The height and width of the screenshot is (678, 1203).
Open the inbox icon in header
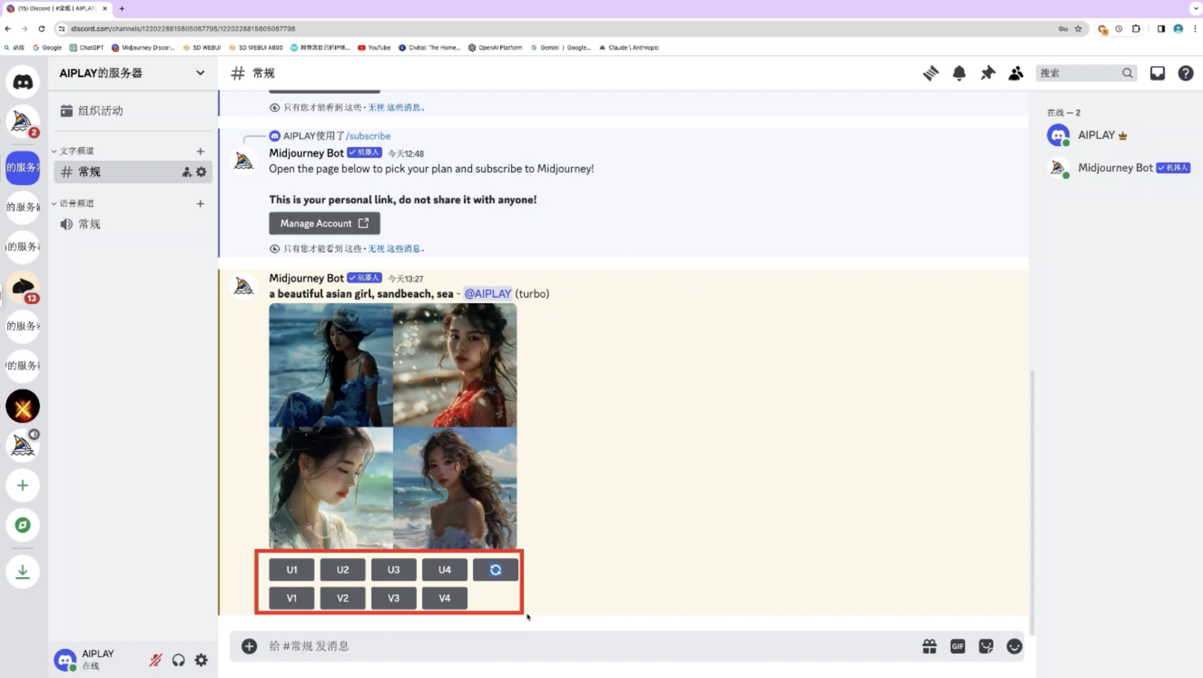1157,74
